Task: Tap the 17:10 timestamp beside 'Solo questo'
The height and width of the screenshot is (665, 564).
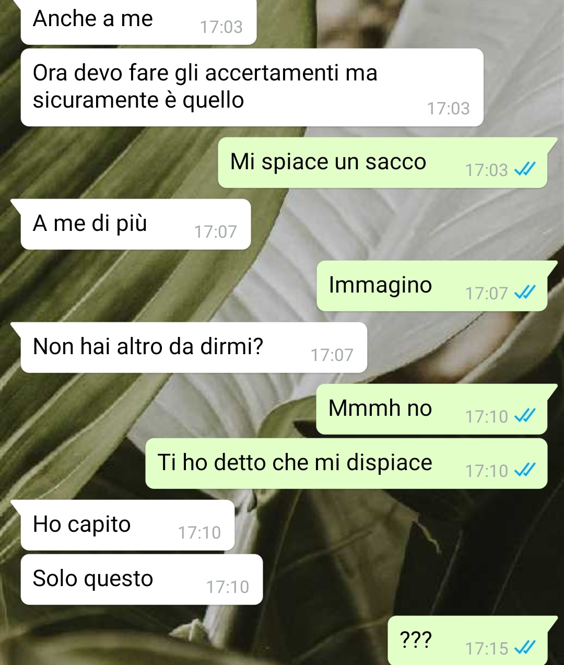Action: [228, 587]
